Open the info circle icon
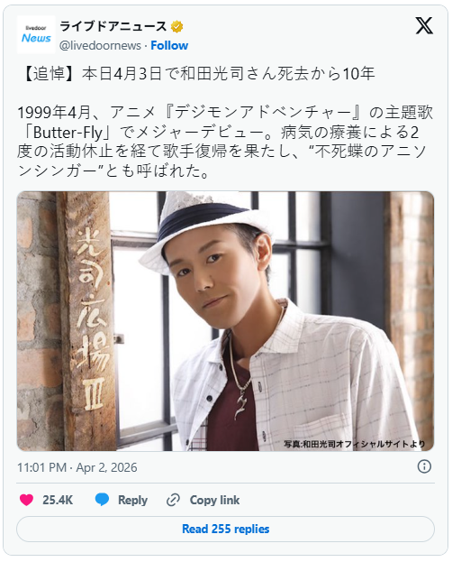This screenshot has width=452, height=562. click(424, 466)
